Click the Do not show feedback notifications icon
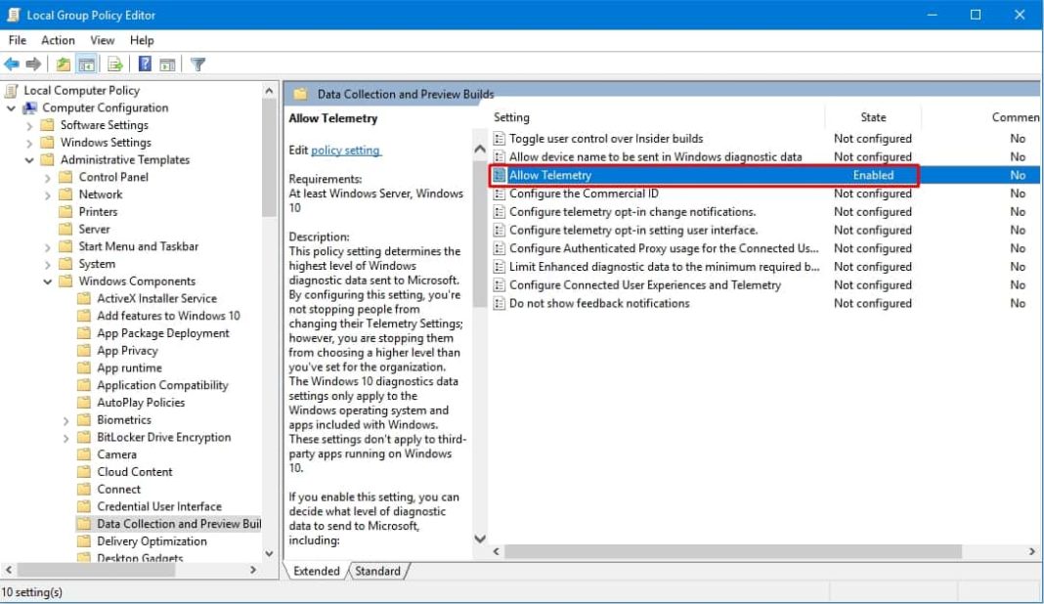This screenshot has width=1044, height=604. (x=500, y=304)
